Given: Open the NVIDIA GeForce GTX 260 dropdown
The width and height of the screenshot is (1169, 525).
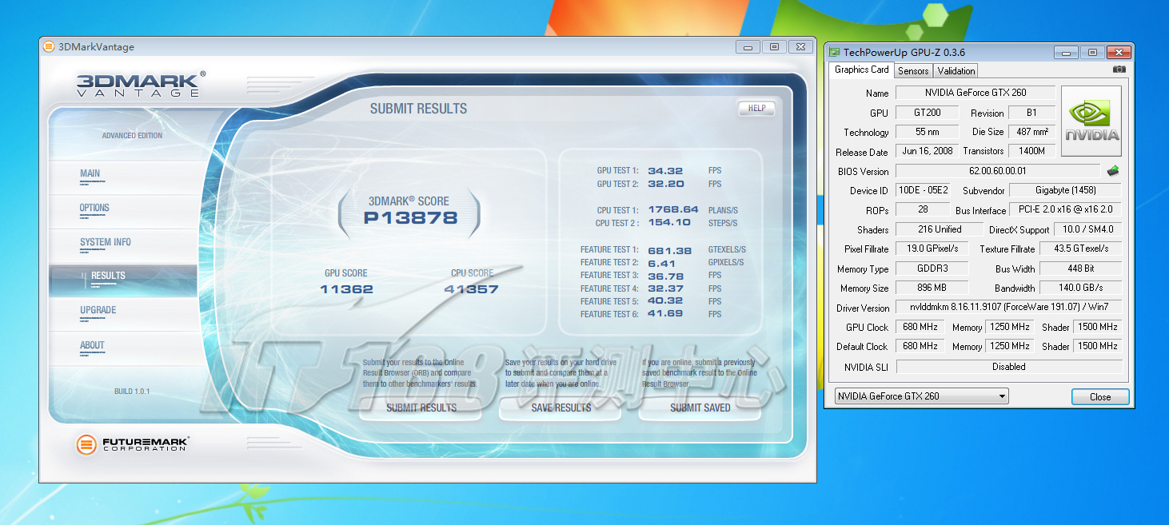Looking at the screenshot, I should [921, 396].
